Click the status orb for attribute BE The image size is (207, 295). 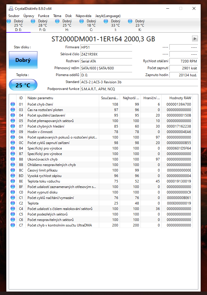pyautogui.click(x=13, y=181)
